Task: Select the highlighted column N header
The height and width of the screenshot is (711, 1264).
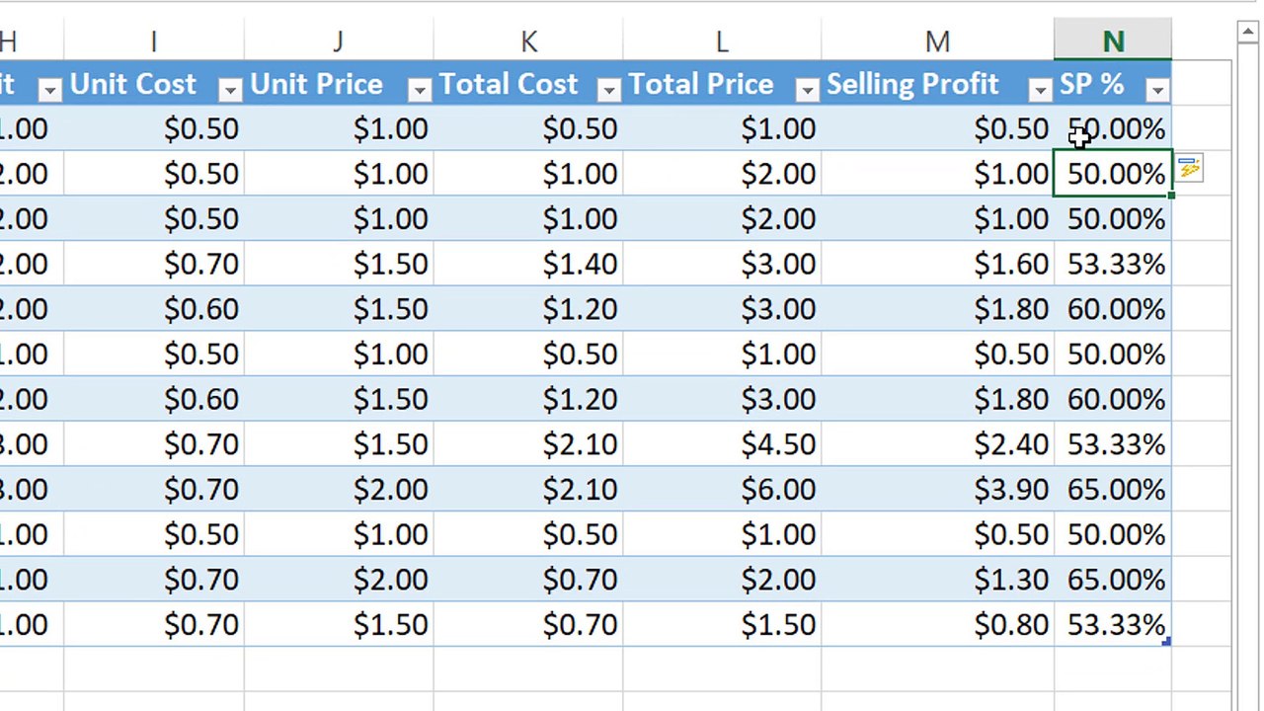Action: 1113,41
